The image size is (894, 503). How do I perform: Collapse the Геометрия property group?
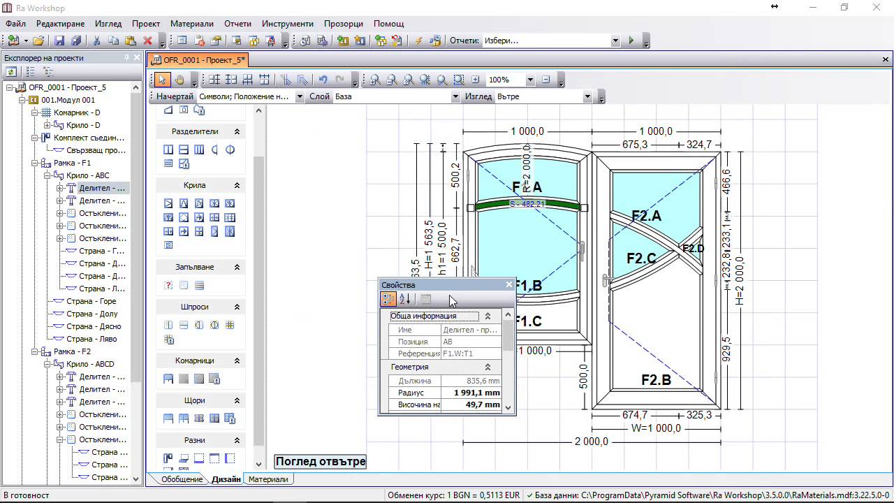click(x=488, y=367)
